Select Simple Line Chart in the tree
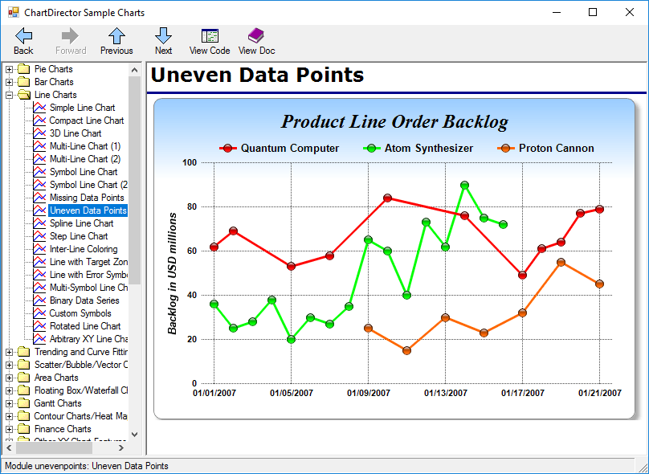649x474 pixels. click(82, 108)
